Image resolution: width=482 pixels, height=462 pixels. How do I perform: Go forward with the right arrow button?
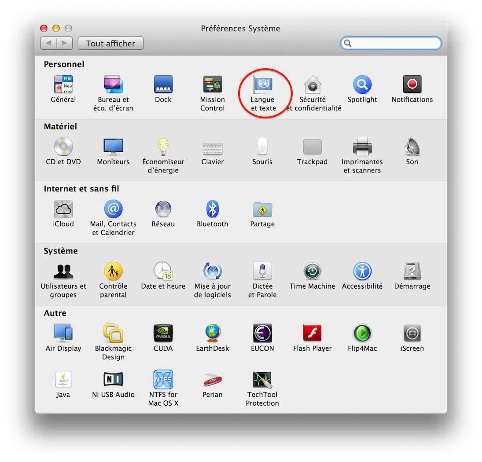pos(65,43)
